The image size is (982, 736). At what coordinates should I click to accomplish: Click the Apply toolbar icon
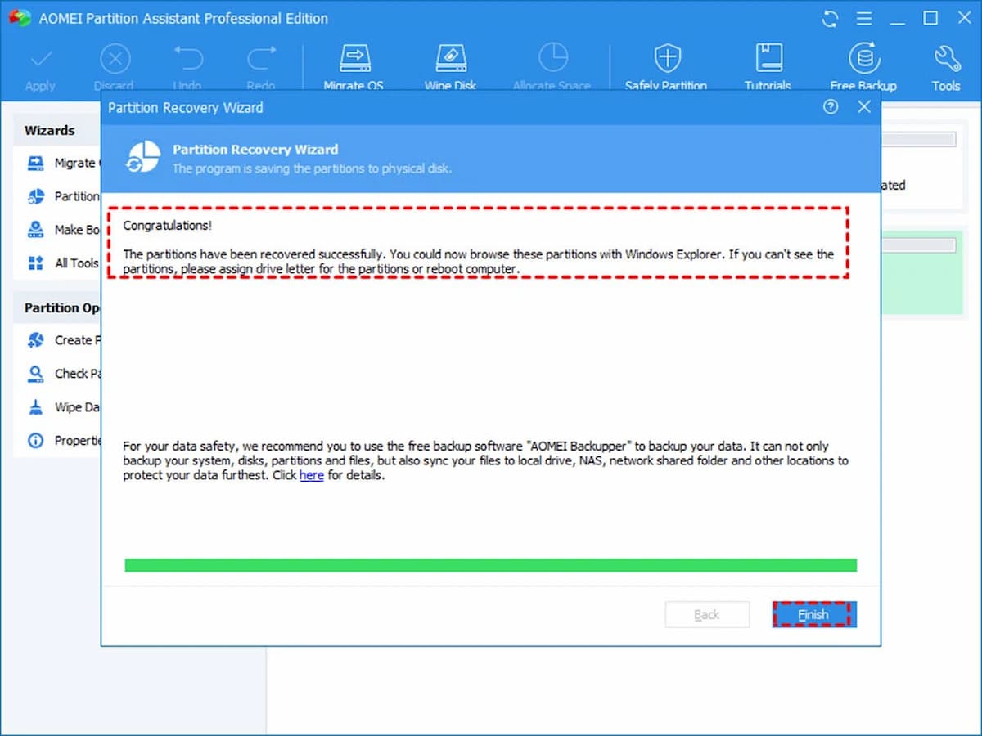click(40, 65)
